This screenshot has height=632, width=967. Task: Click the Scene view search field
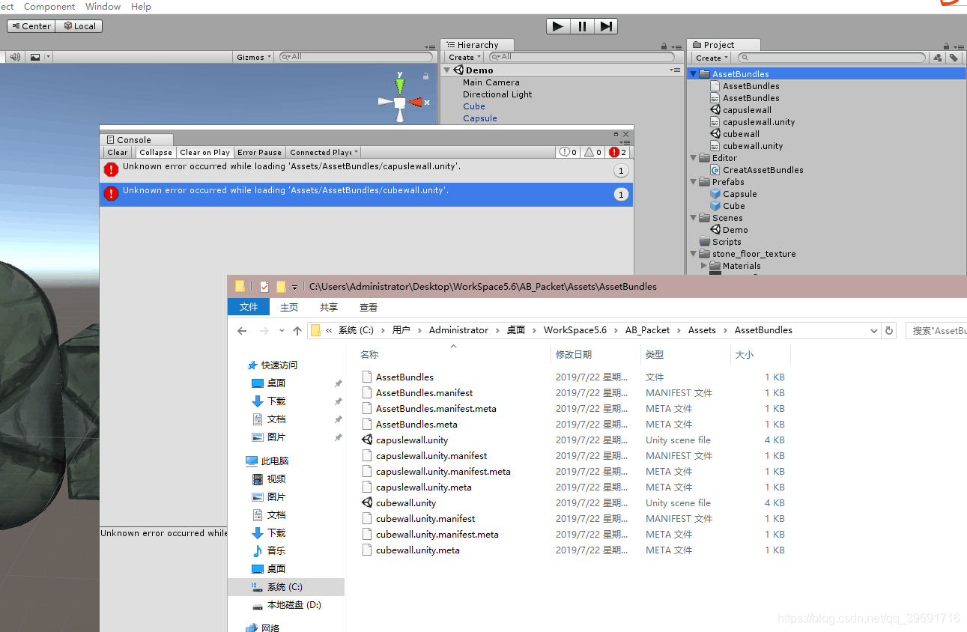356,57
